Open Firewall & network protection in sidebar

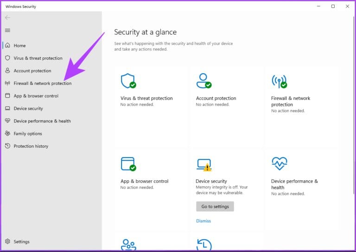(x=42, y=83)
